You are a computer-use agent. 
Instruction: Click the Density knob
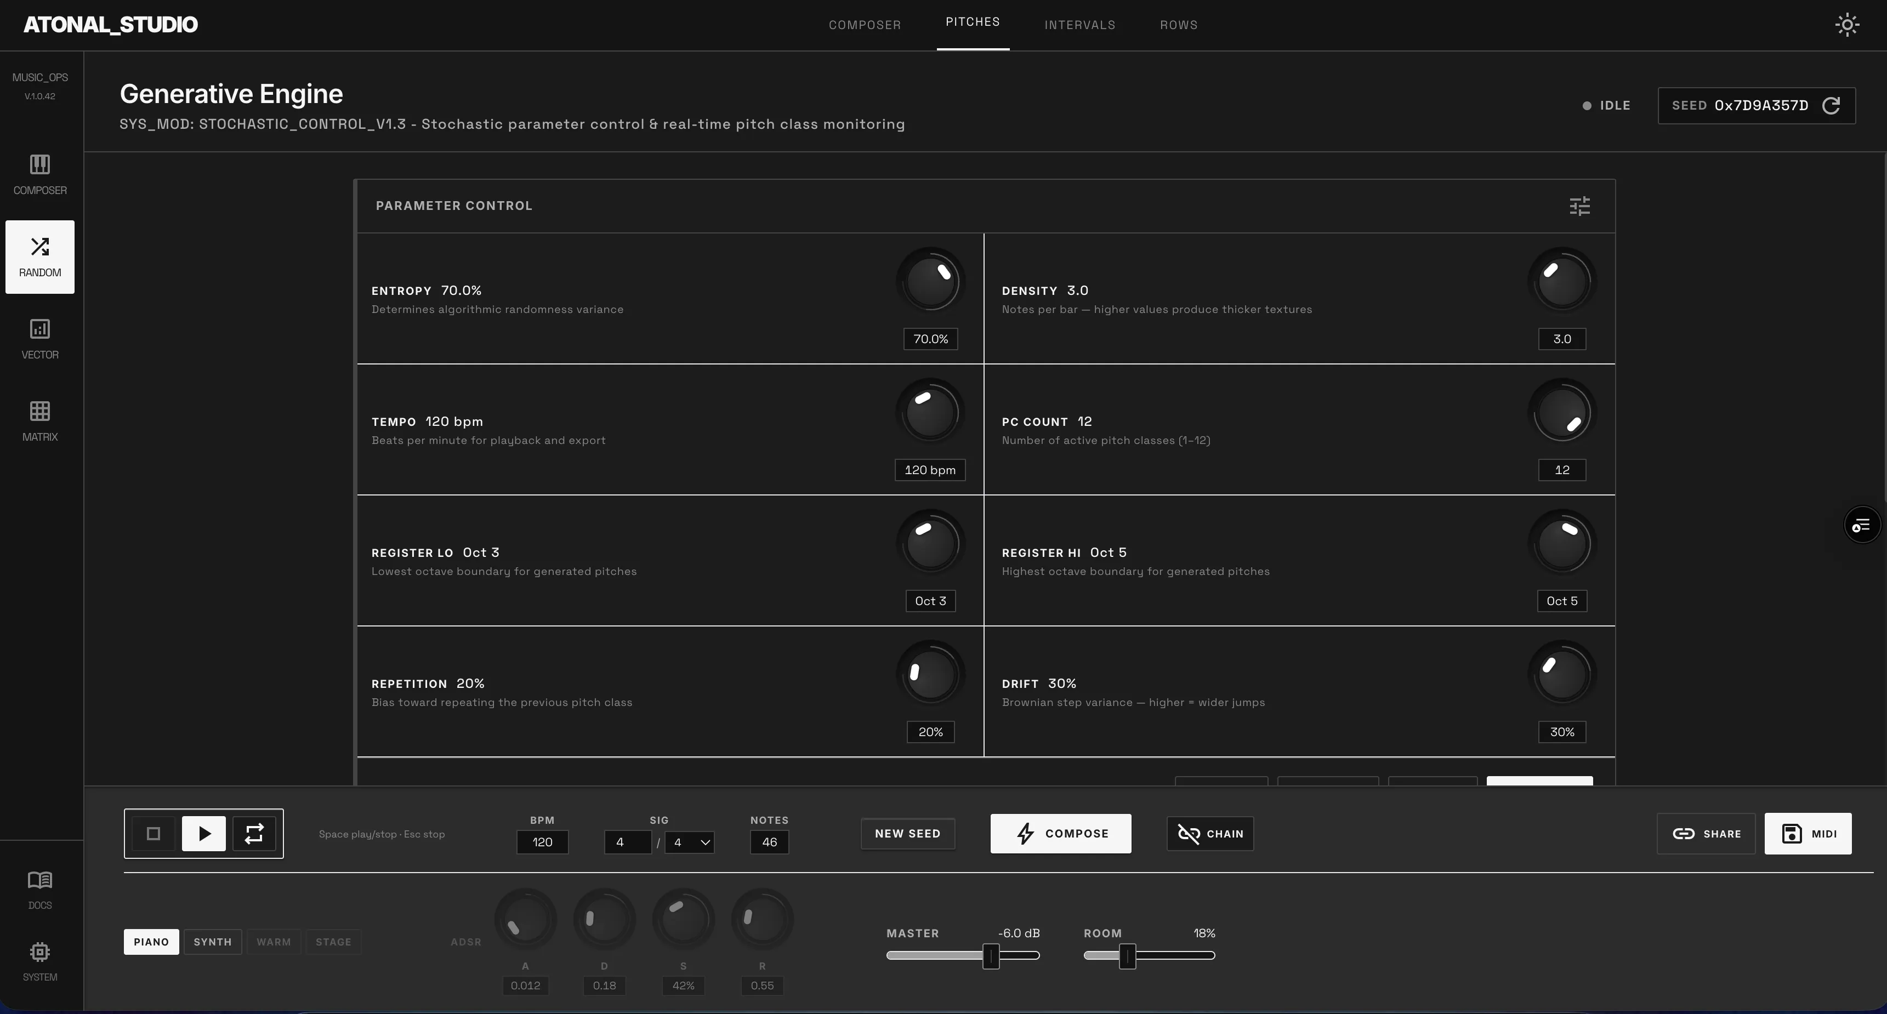coord(1562,281)
